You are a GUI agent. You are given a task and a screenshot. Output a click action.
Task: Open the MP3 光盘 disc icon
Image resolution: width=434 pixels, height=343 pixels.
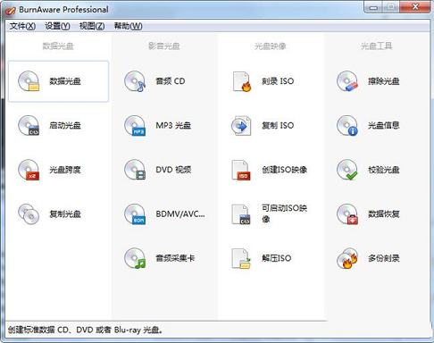point(135,125)
